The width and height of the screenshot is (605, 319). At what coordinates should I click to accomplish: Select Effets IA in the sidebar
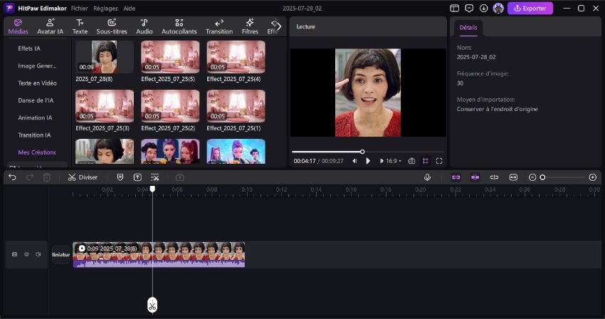[x=29, y=48]
